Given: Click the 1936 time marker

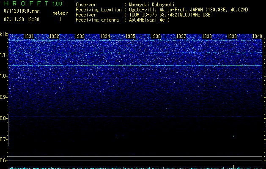Looking at the screenshot, I should (x=156, y=36).
